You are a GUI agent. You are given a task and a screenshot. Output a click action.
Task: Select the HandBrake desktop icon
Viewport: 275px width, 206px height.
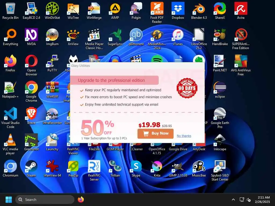[x=220, y=37]
